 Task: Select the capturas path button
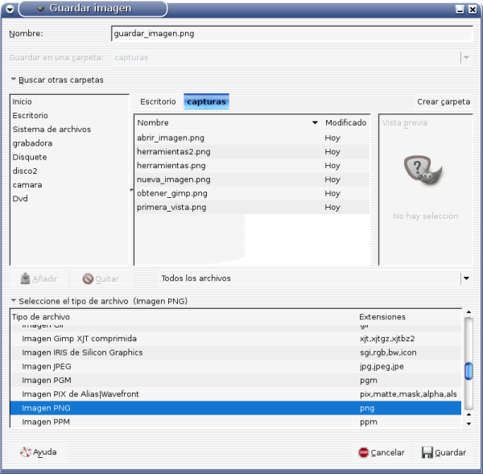pyautogui.click(x=206, y=102)
